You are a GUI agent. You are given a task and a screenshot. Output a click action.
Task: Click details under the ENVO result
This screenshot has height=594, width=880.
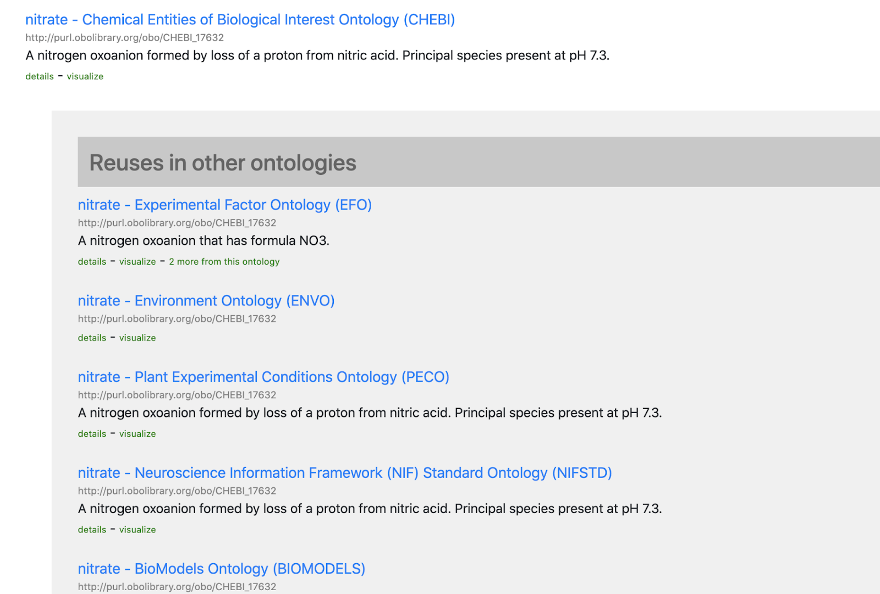coord(92,338)
